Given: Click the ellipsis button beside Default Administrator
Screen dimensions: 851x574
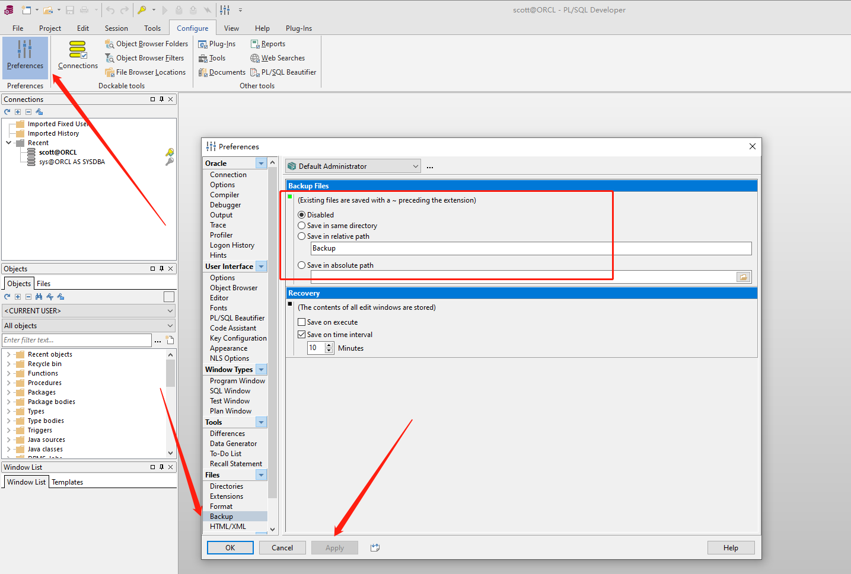Looking at the screenshot, I should [430, 167].
